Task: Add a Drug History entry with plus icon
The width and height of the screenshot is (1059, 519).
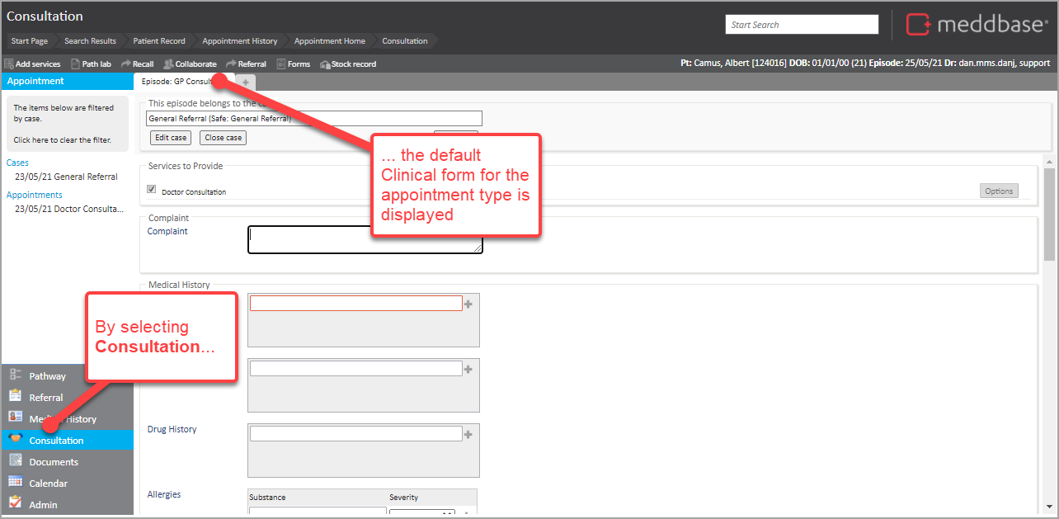Action: click(x=468, y=434)
